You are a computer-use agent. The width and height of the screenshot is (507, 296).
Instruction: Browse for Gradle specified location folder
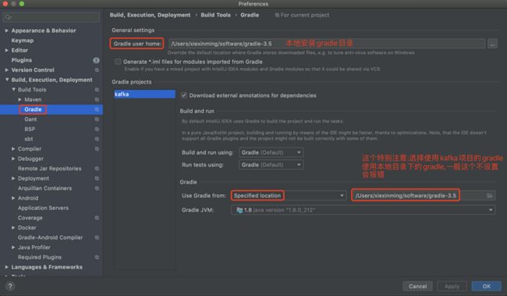click(490, 195)
